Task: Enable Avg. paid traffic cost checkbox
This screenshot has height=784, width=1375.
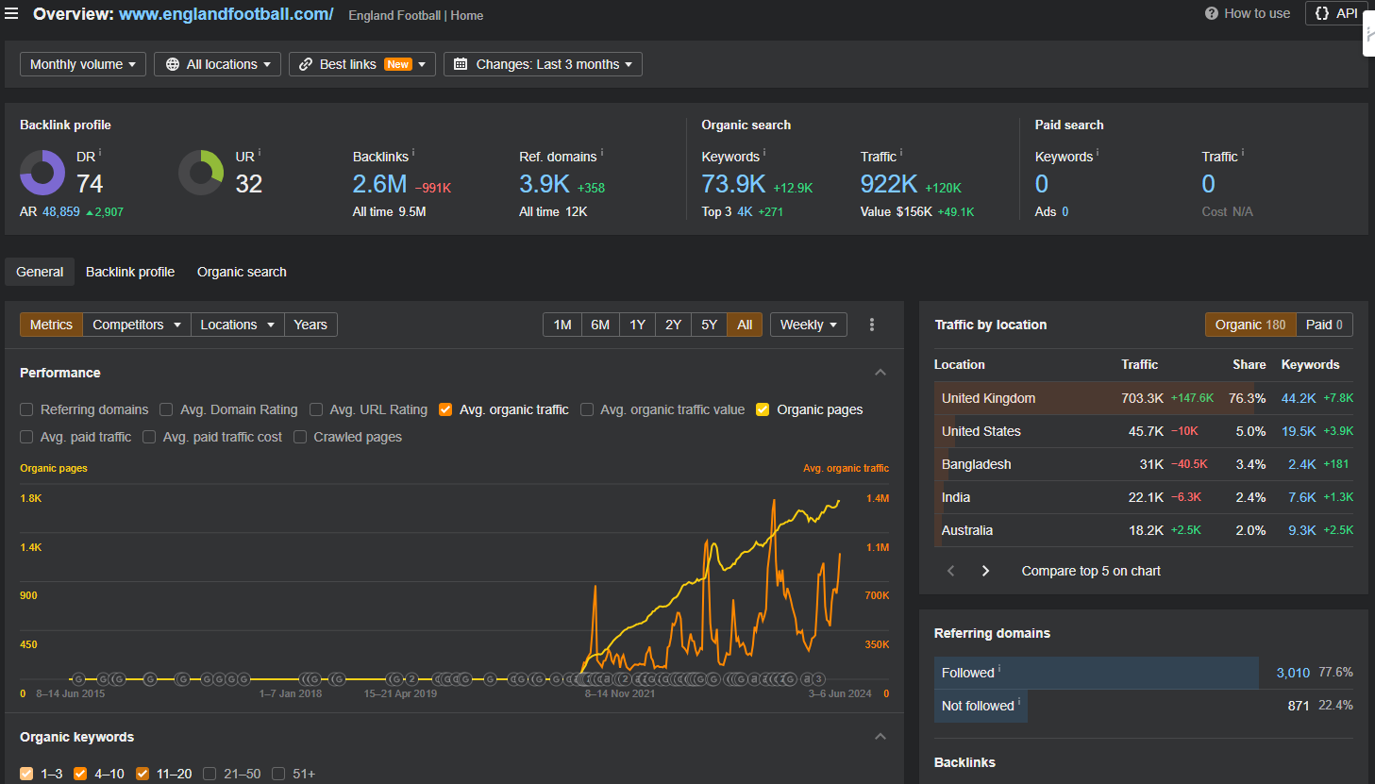Action: coord(149,437)
